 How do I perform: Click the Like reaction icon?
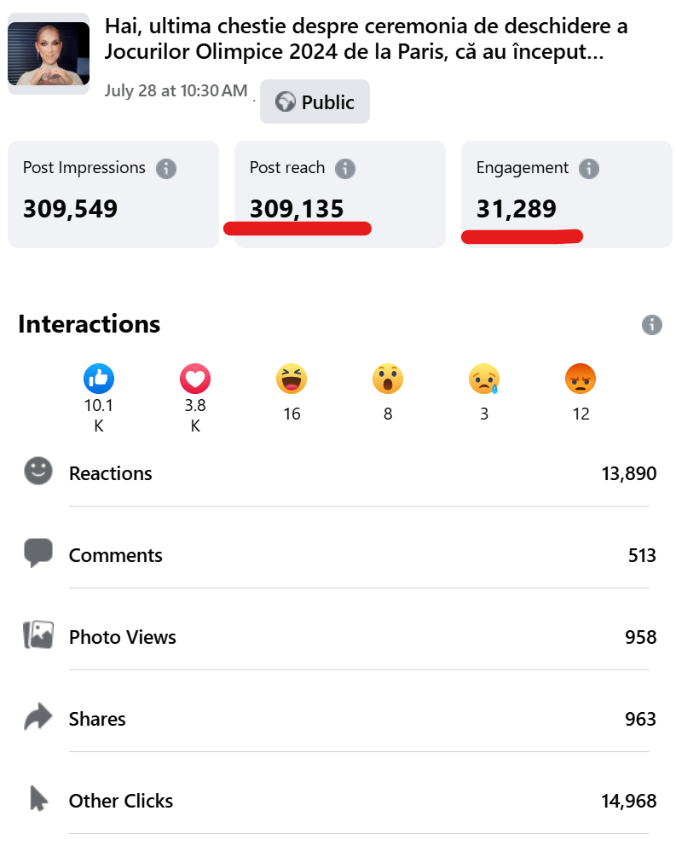point(99,378)
